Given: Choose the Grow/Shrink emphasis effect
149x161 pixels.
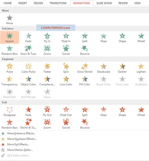Looking at the screenshot, I should click(x=85, y=68).
